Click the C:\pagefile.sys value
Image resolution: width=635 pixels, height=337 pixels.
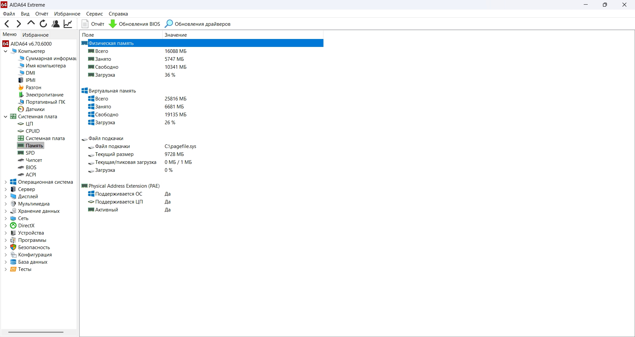[181, 146]
